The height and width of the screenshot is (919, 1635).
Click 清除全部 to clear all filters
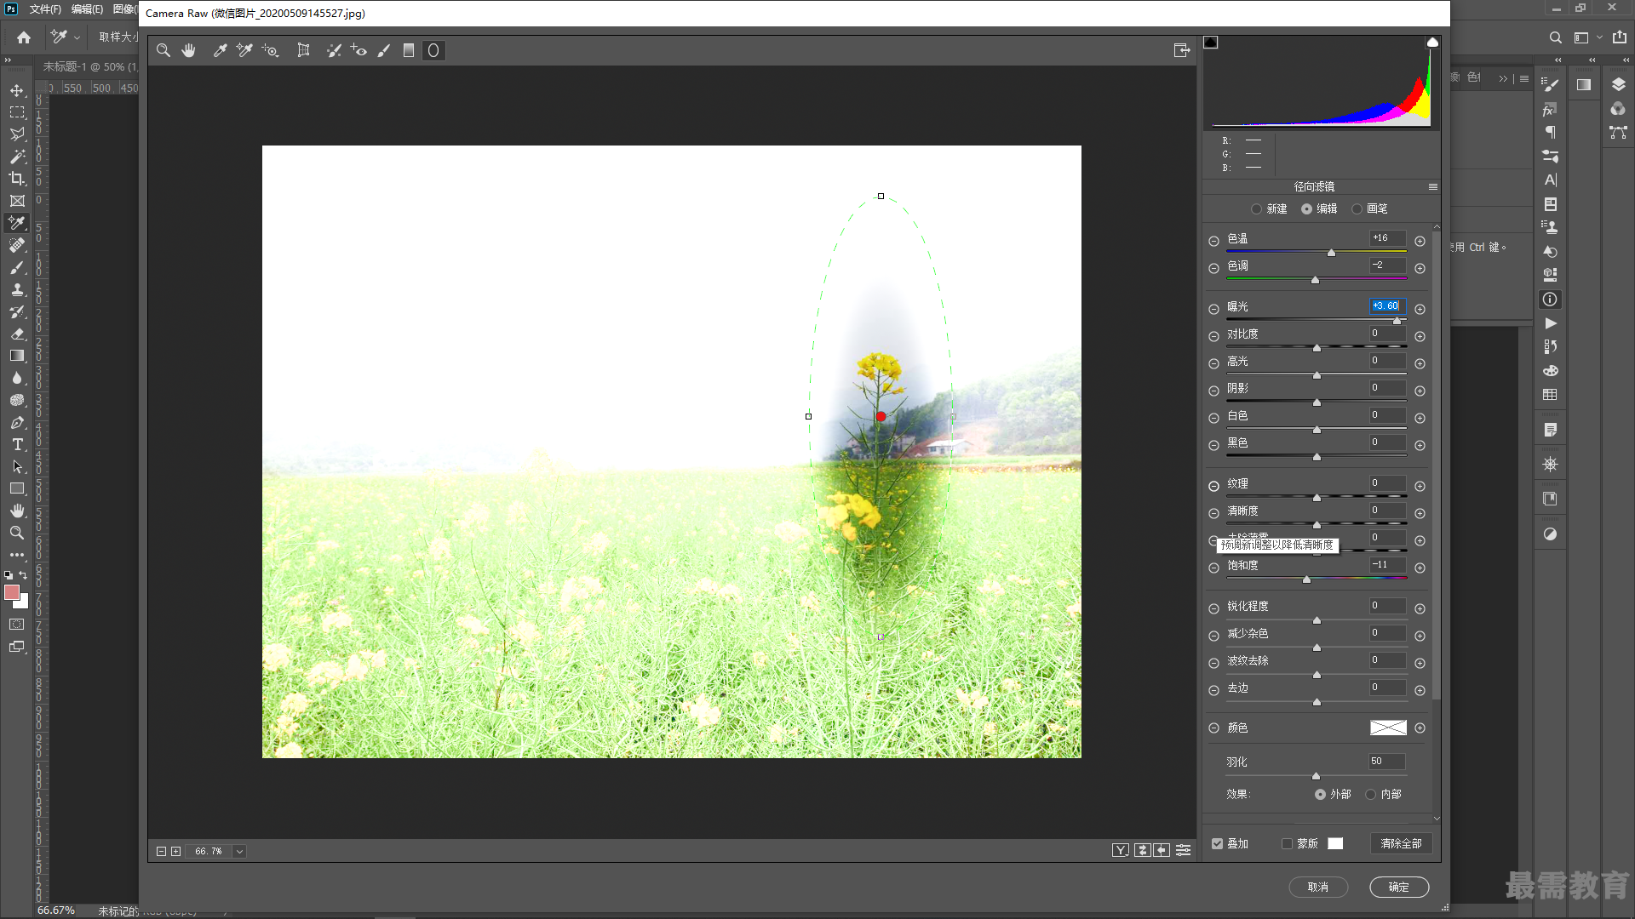[1401, 844]
